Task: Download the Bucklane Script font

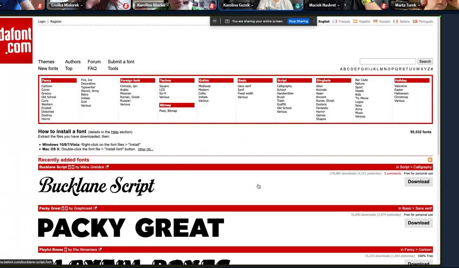Action: [x=419, y=182]
